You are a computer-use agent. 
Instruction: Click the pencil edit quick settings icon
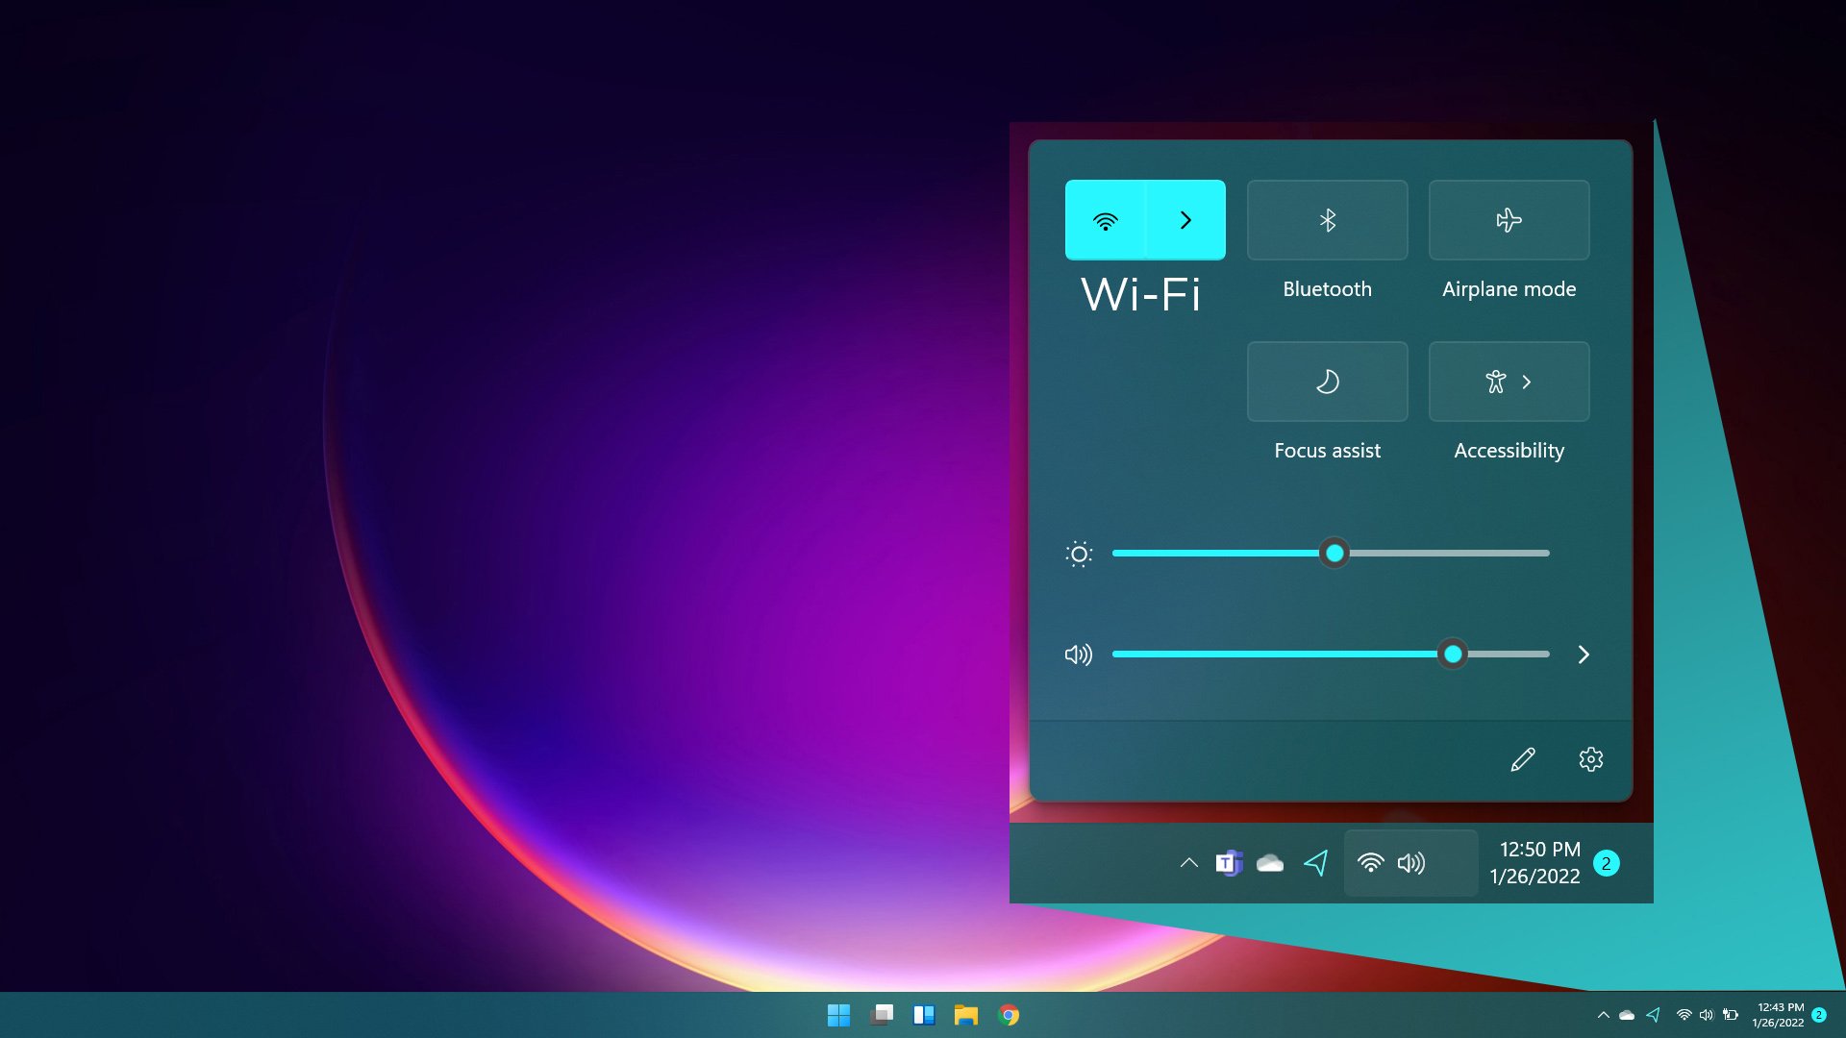[1523, 759]
